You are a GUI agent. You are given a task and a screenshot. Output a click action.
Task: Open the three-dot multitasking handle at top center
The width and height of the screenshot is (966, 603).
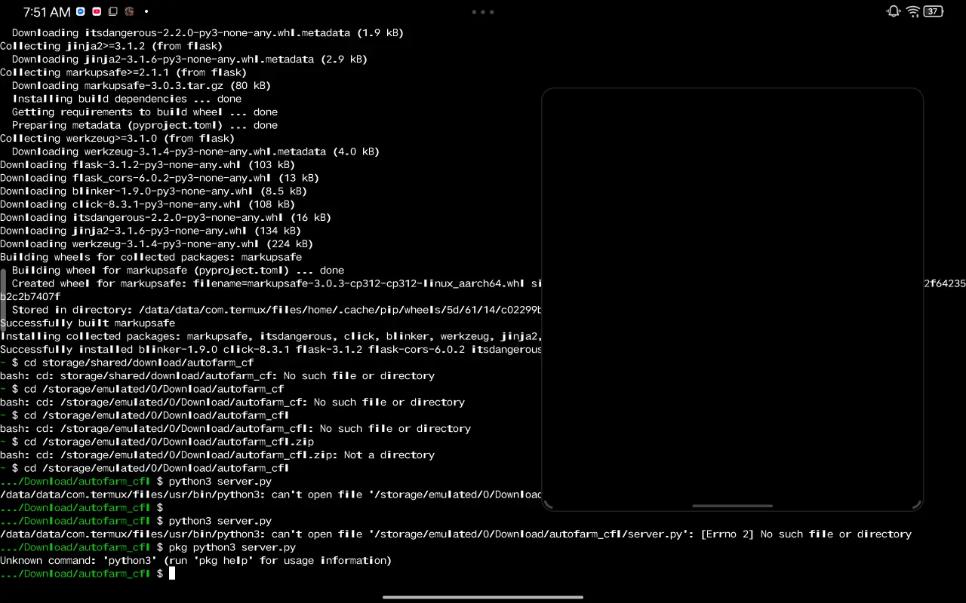coord(483,12)
